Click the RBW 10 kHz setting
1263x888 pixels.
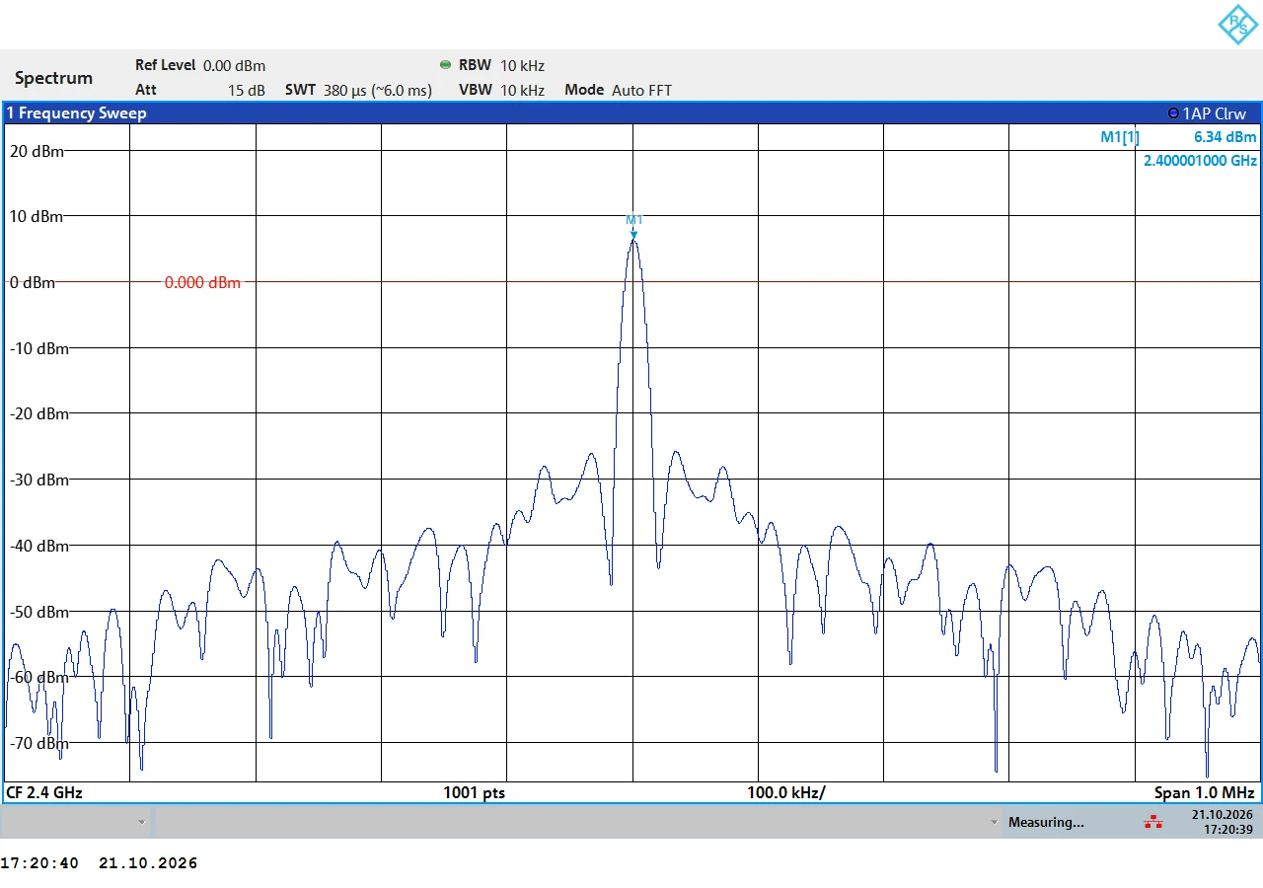point(501,65)
